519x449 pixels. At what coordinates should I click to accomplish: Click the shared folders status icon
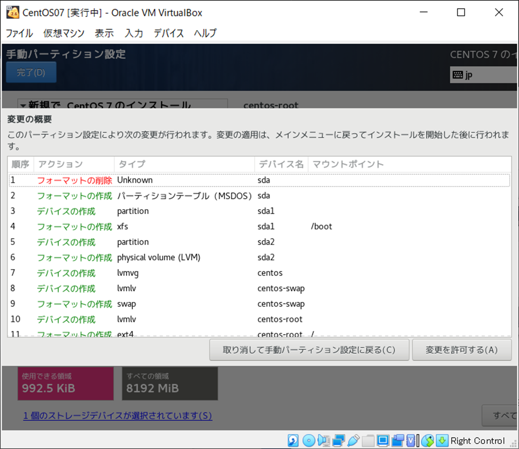(368, 440)
